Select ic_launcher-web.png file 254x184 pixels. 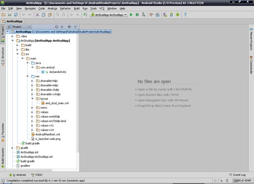pyautogui.click(x=48, y=139)
